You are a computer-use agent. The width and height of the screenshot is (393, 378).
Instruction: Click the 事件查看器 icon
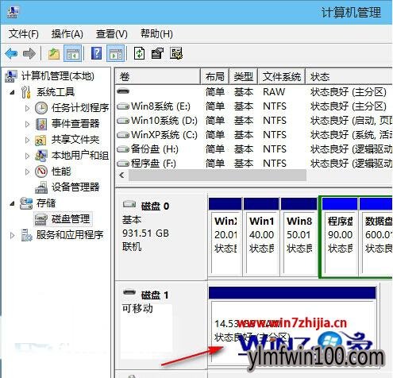[x=41, y=124]
